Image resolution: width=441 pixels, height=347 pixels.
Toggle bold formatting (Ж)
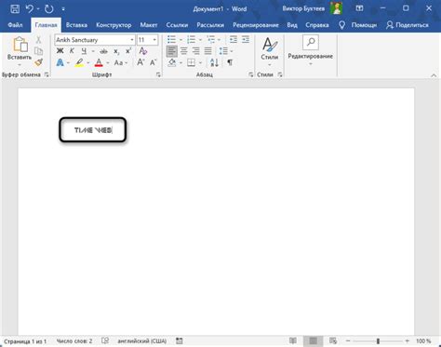[x=60, y=51]
